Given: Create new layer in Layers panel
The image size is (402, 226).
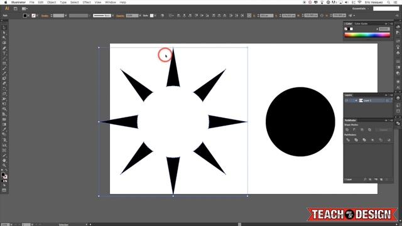Looking at the screenshot, I should (x=381, y=180).
